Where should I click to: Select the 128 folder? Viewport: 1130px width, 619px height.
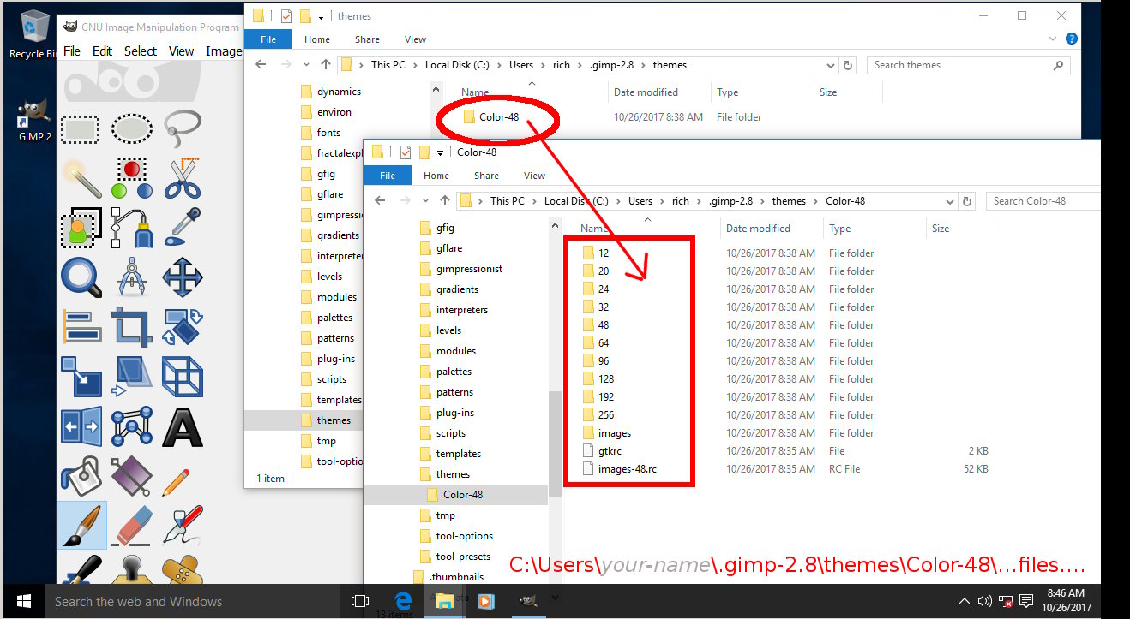[x=606, y=379]
